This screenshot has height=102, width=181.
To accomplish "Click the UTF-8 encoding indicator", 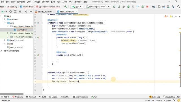I will coord(159,100).
